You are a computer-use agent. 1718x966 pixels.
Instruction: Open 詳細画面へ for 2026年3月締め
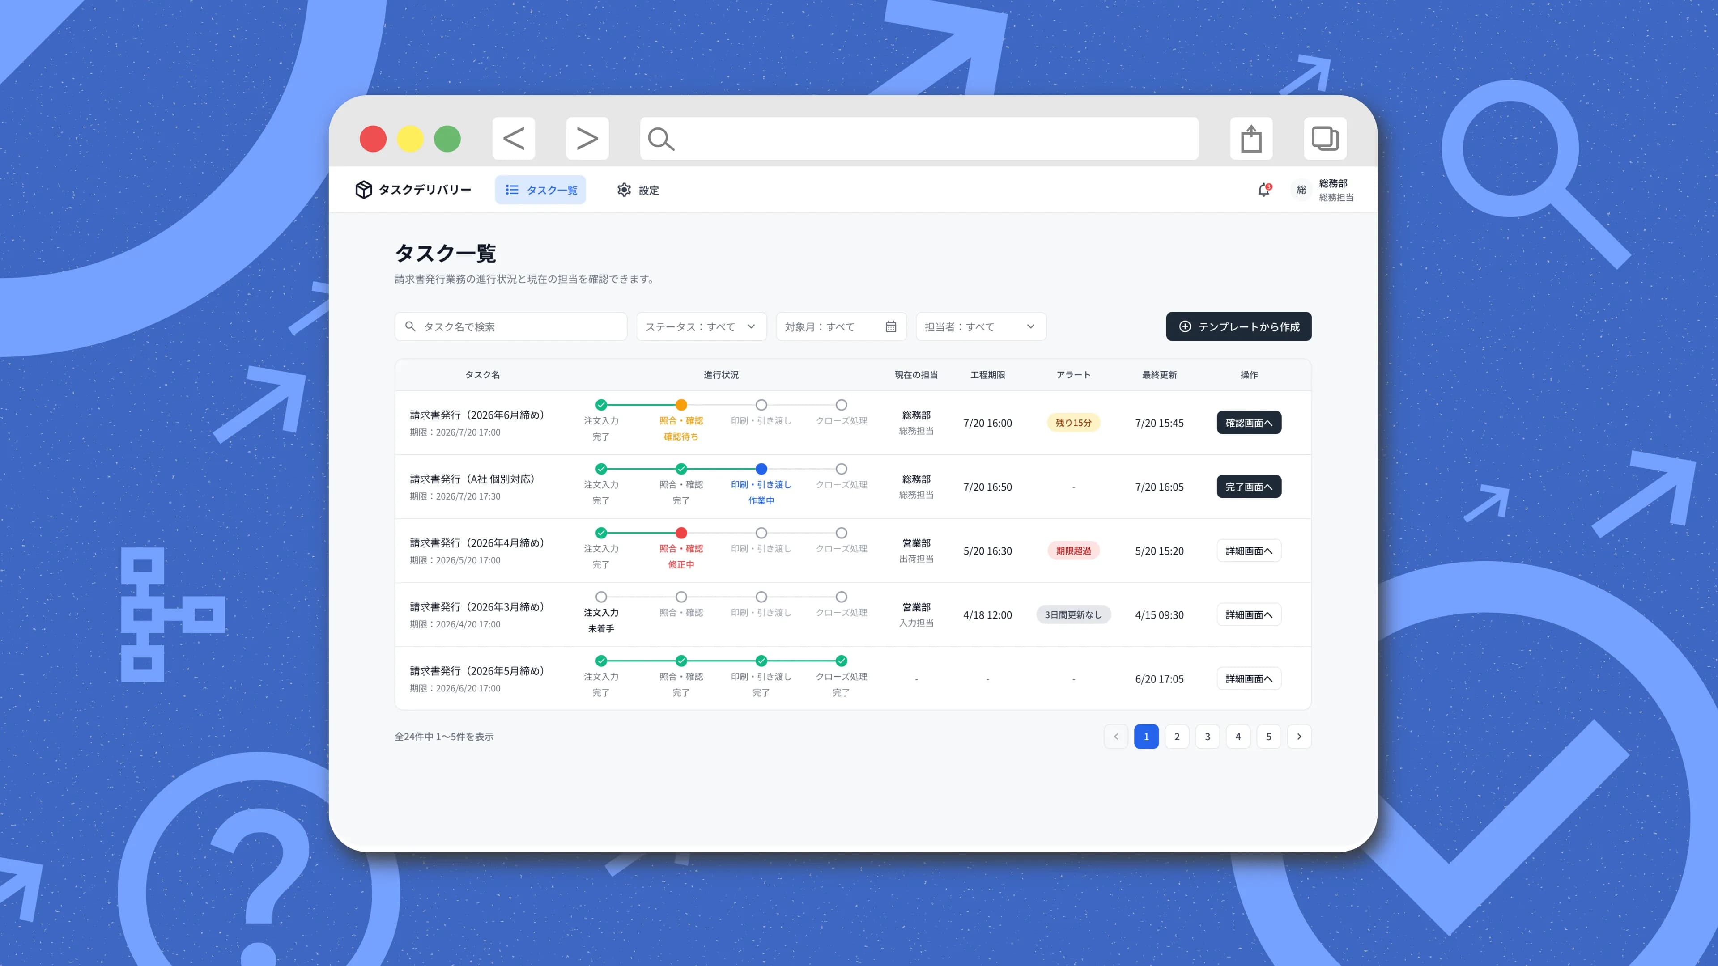coord(1249,614)
